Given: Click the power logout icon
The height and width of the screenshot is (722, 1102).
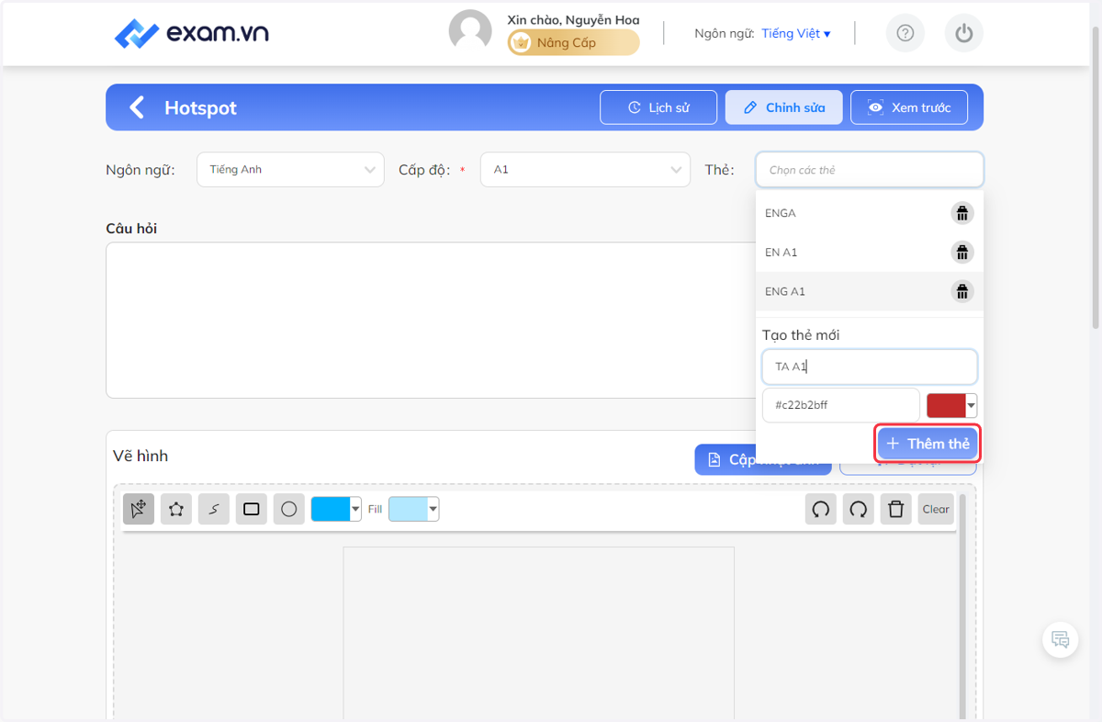Looking at the screenshot, I should [963, 34].
